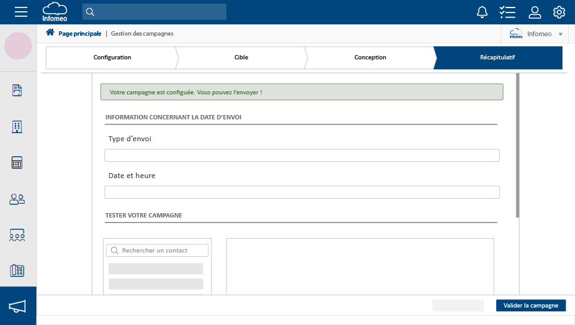Go to the Cible step
The image size is (575, 325).
[241, 57]
